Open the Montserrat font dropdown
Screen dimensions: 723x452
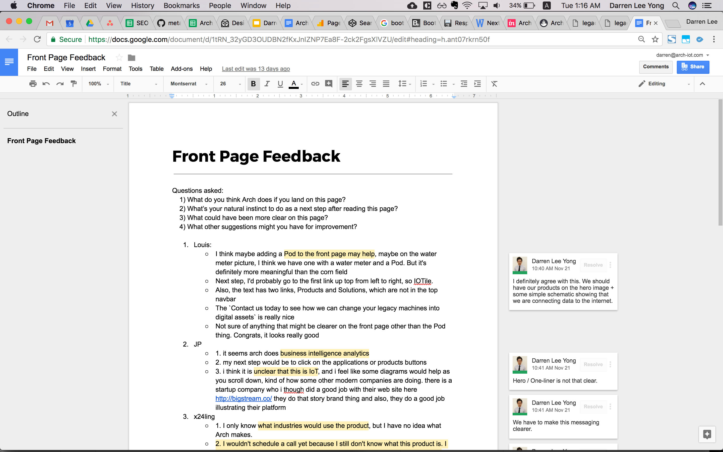pos(189,84)
